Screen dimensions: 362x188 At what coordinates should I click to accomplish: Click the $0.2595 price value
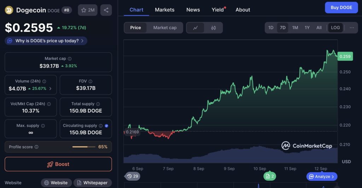[x=29, y=28]
